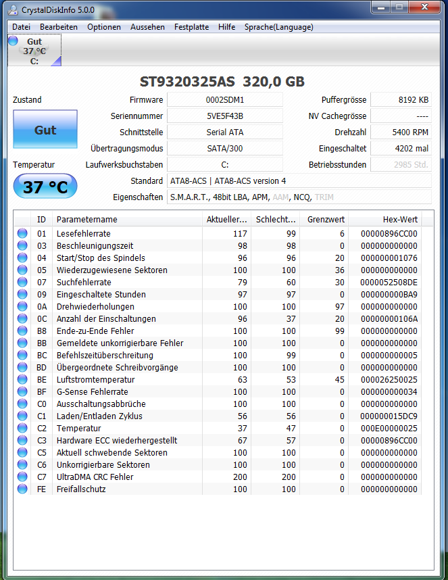
Task: Open the Datei menu
Action: point(22,27)
